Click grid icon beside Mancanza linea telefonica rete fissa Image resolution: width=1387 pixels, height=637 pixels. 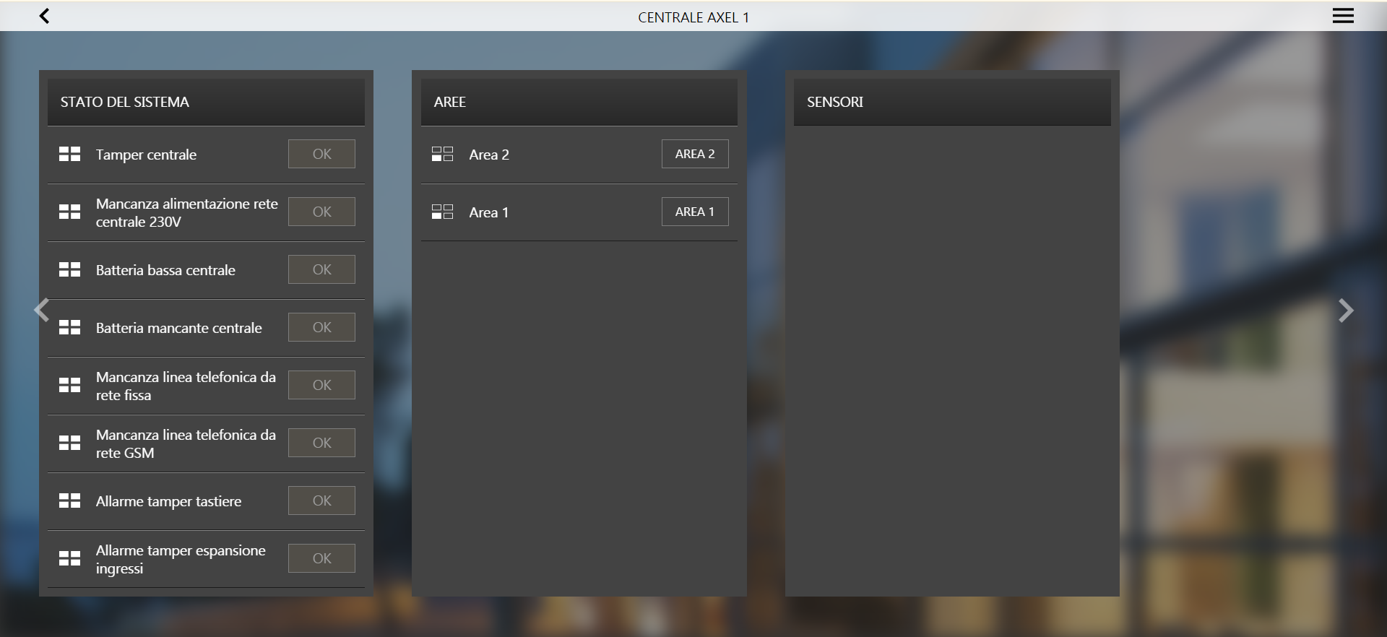[70, 385]
